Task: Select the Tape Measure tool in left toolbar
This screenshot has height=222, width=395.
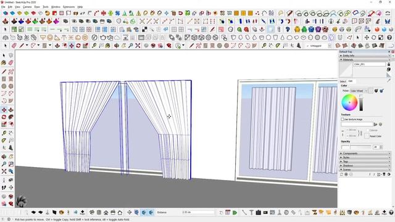Action: coord(4,133)
